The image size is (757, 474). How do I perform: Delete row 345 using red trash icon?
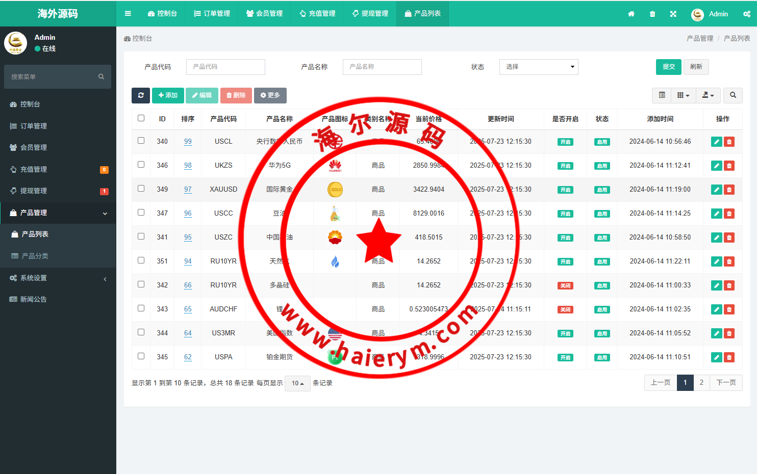(x=729, y=357)
